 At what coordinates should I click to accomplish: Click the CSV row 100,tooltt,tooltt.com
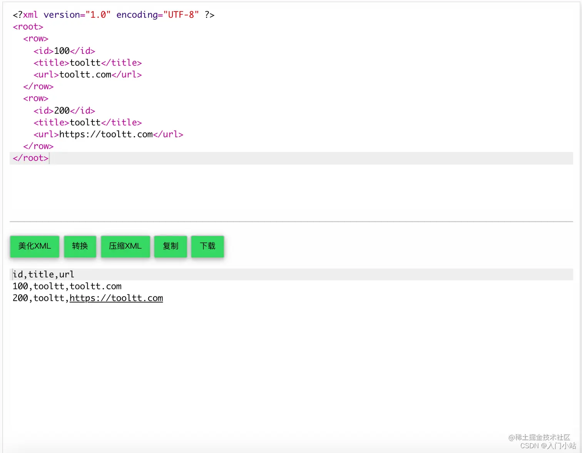pyautogui.click(x=67, y=286)
